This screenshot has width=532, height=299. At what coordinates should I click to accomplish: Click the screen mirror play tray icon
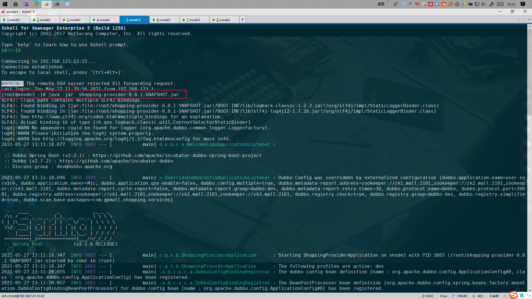coord(424,4)
